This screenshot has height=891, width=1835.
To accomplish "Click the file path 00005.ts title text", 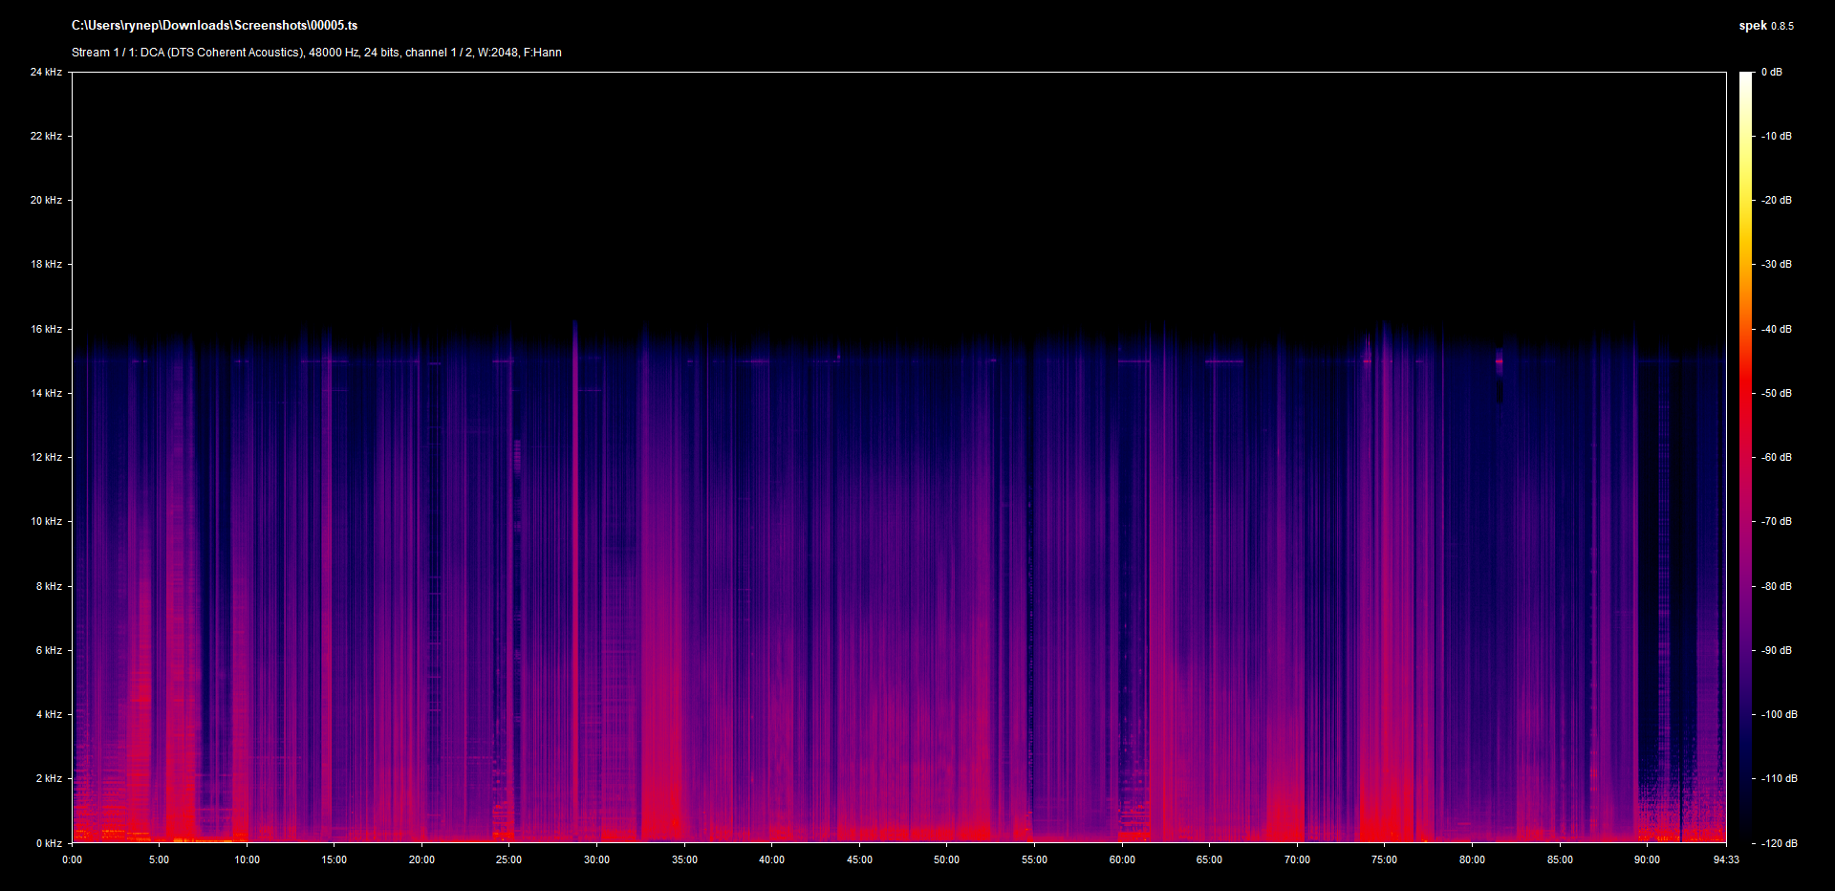I will pyautogui.click(x=214, y=26).
